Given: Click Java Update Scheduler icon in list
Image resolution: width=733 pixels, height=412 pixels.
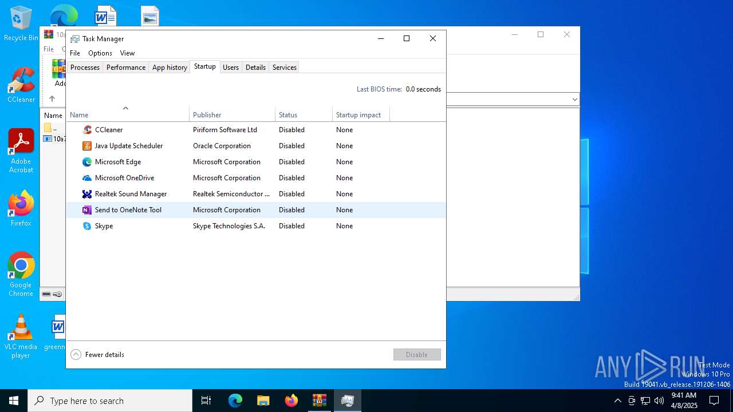Looking at the screenshot, I should point(87,146).
